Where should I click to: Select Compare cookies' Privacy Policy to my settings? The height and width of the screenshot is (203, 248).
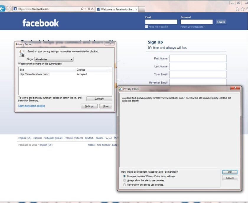click(x=125, y=176)
